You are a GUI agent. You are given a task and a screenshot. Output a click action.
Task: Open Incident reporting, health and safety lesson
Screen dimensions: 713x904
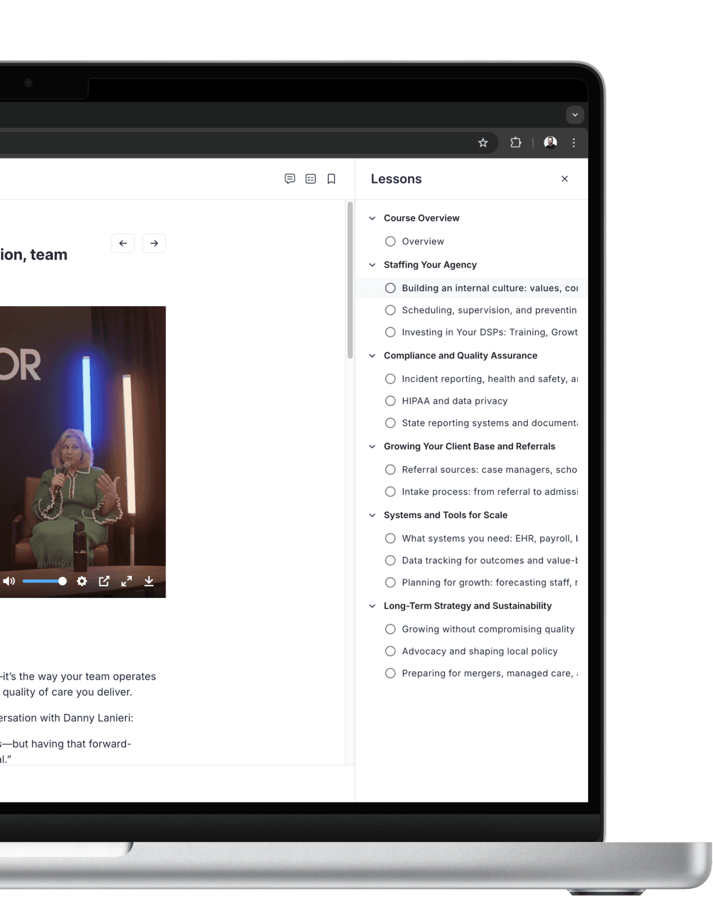click(x=489, y=379)
